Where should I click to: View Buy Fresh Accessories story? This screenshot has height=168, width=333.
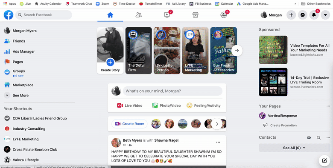(224, 51)
